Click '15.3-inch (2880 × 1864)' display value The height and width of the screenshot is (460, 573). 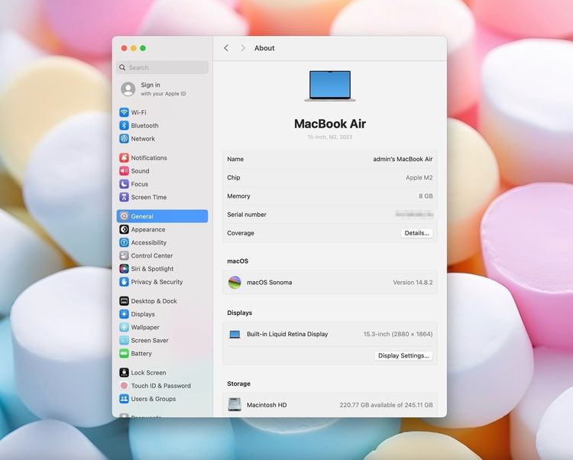[398, 334]
